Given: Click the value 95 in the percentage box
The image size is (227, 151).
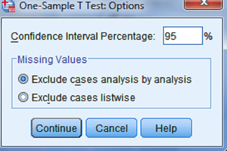Looking at the screenshot, I should point(170,36).
